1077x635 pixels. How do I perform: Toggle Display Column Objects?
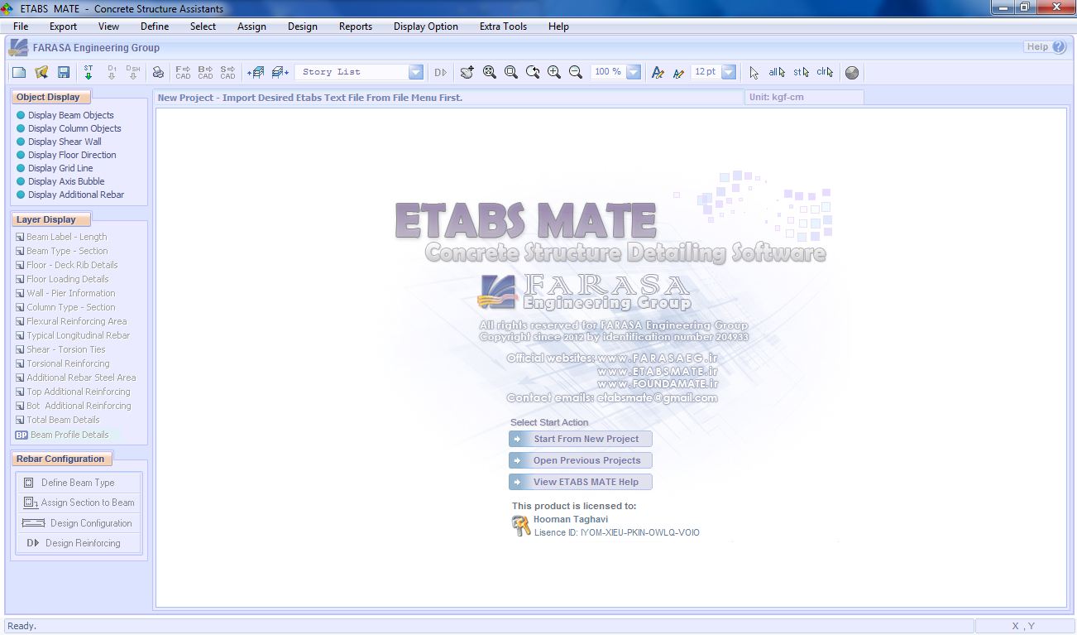coord(69,128)
